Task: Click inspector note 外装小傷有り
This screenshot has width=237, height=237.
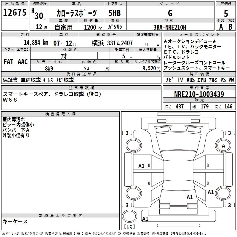Action: pos(16,135)
